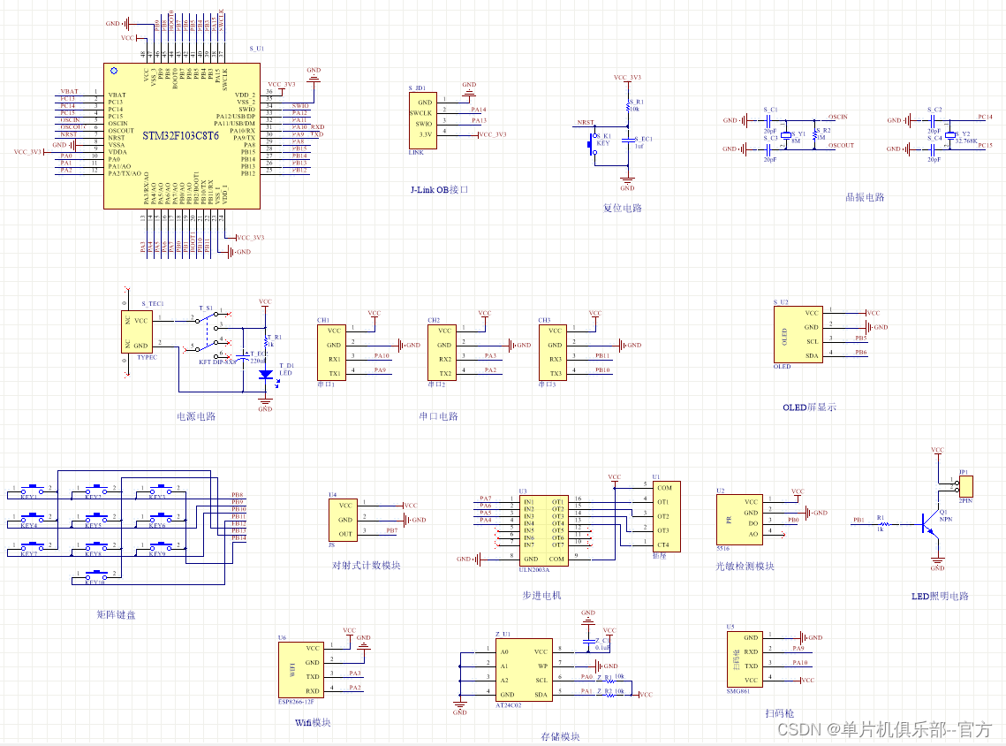Select the 光敏检测模块 caption

pyautogui.click(x=745, y=566)
